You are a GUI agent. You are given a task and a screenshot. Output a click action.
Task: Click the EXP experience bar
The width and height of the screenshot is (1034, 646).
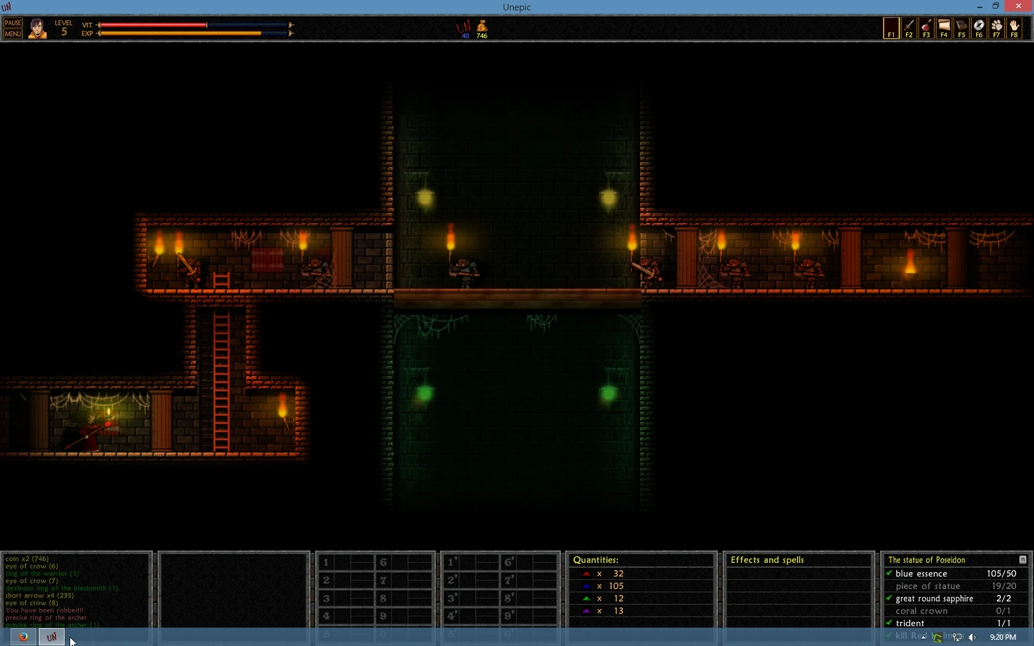click(x=195, y=33)
